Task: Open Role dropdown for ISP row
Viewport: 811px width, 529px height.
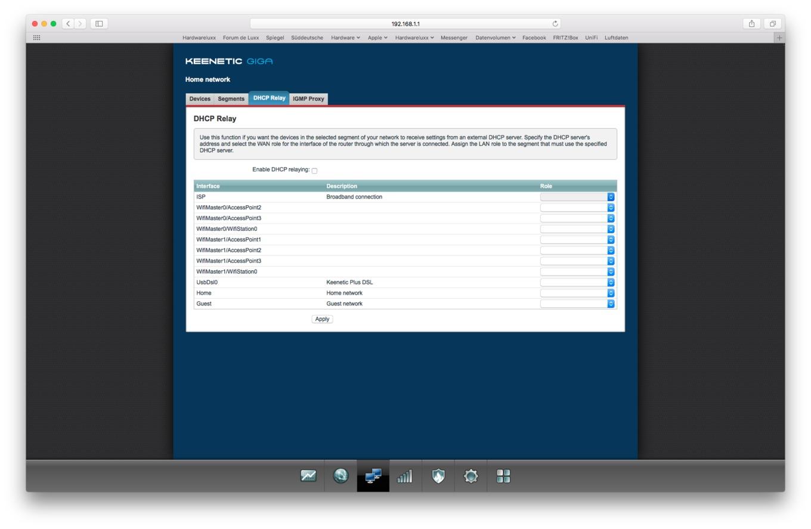Action: (x=577, y=197)
